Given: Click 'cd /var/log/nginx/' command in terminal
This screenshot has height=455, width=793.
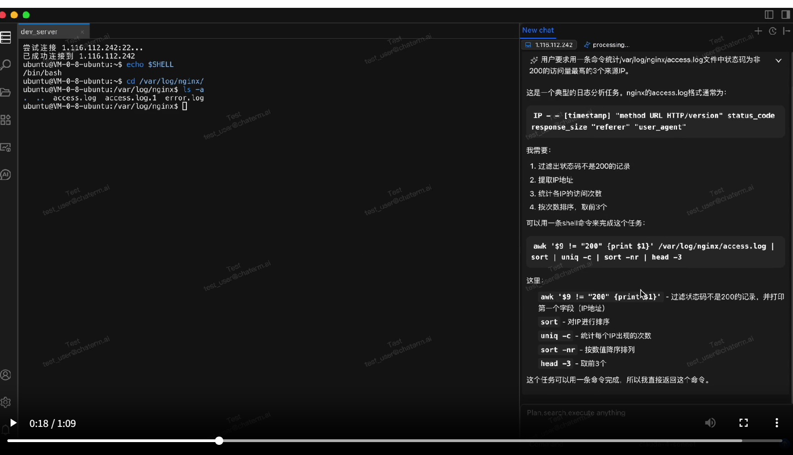Looking at the screenshot, I should pos(165,81).
